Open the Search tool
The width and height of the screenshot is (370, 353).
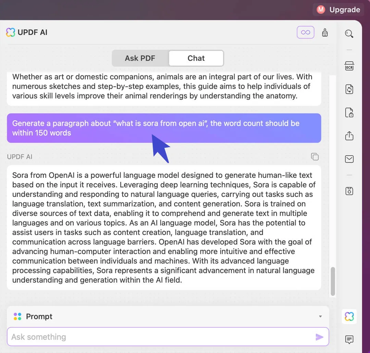[349, 34]
